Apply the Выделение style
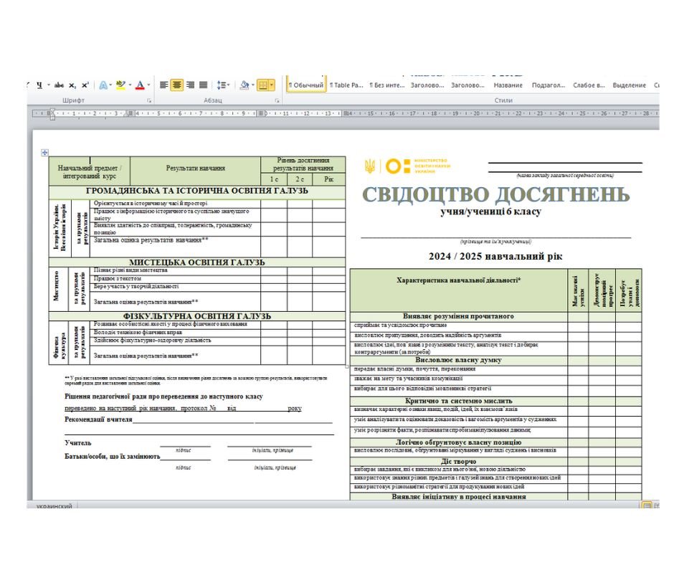This screenshot has width=674, height=565. tap(630, 85)
